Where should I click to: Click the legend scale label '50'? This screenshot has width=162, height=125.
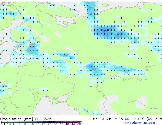click(x=79, y=124)
